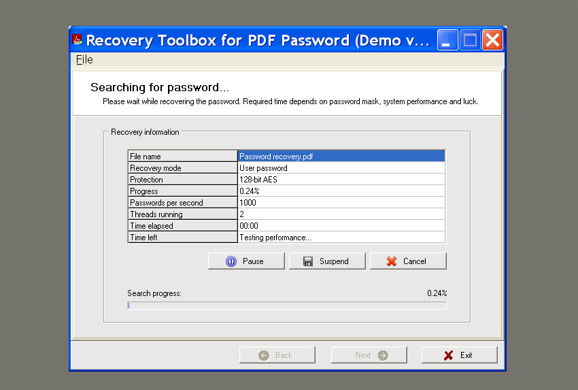Click the 'Searching for password...' heading
Image resolution: width=578 pixels, height=390 pixels.
coord(160,87)
